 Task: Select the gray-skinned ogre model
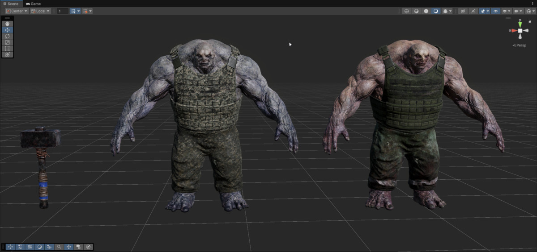tap(205, 125)
